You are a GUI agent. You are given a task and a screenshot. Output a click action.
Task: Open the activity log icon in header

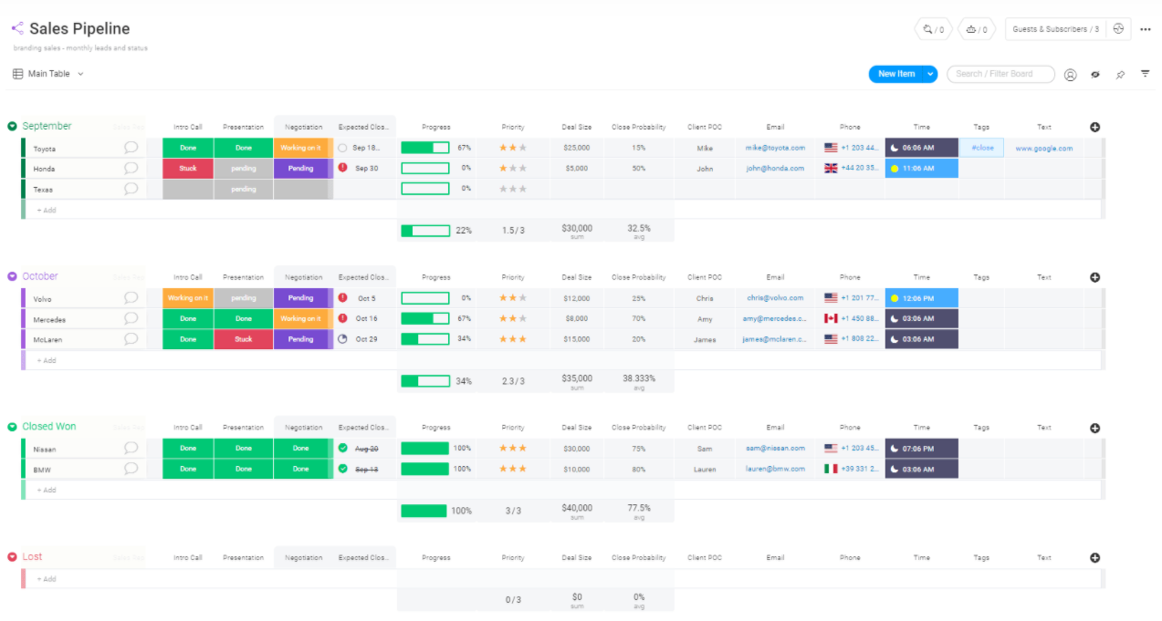tap(1118, 29)
